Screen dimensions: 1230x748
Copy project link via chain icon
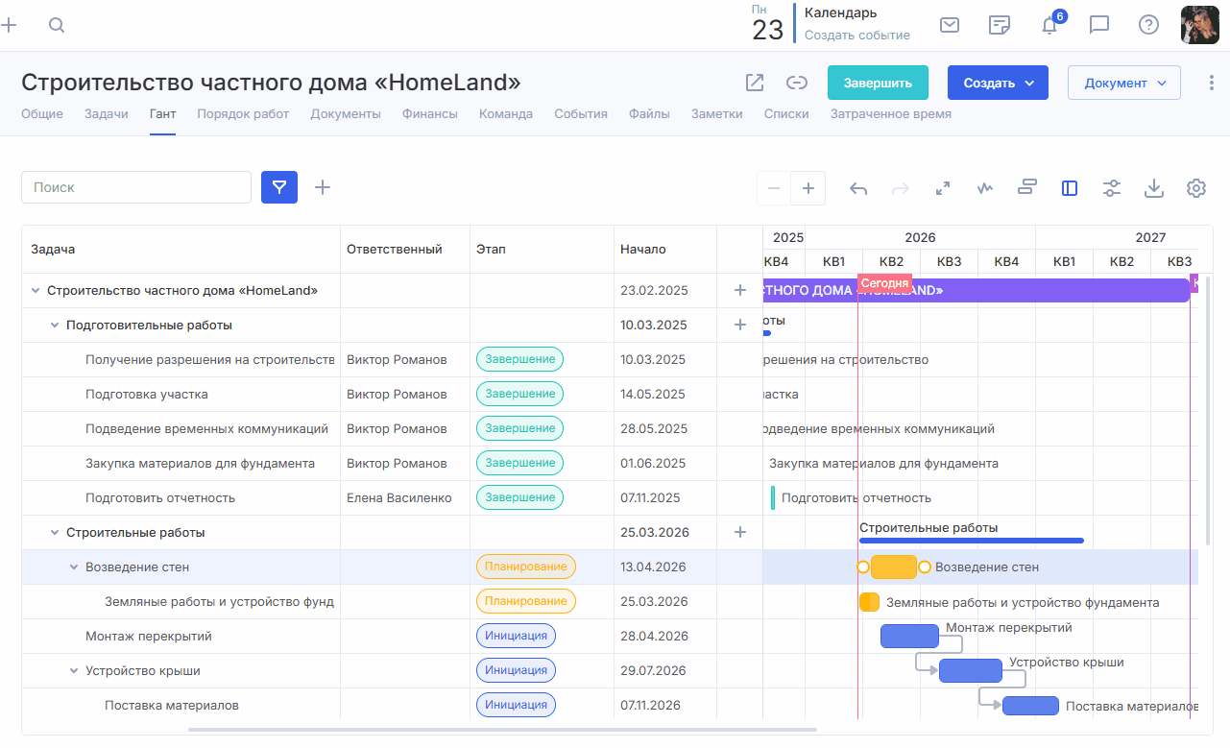(x=796, y=83)
